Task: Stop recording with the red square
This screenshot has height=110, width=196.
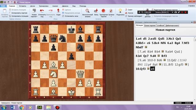Action: [x=185, y=12]
